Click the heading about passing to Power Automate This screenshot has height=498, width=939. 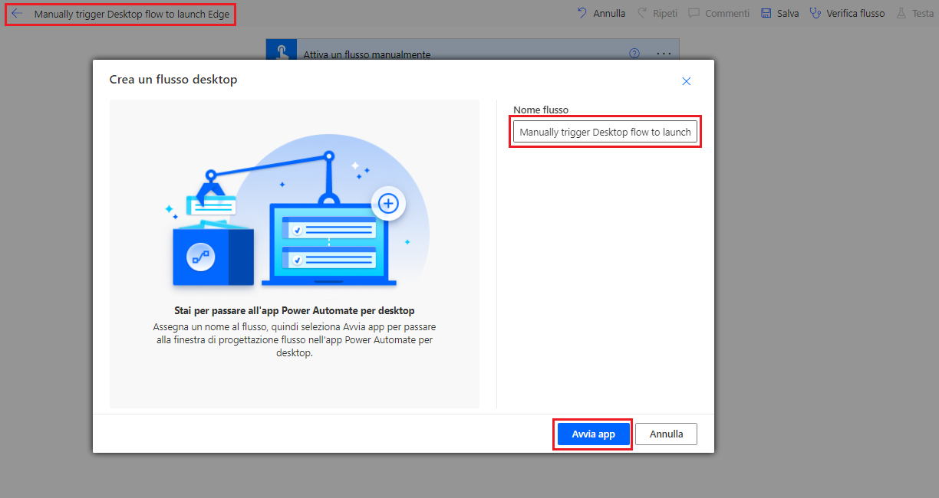[x=295, y=310]
